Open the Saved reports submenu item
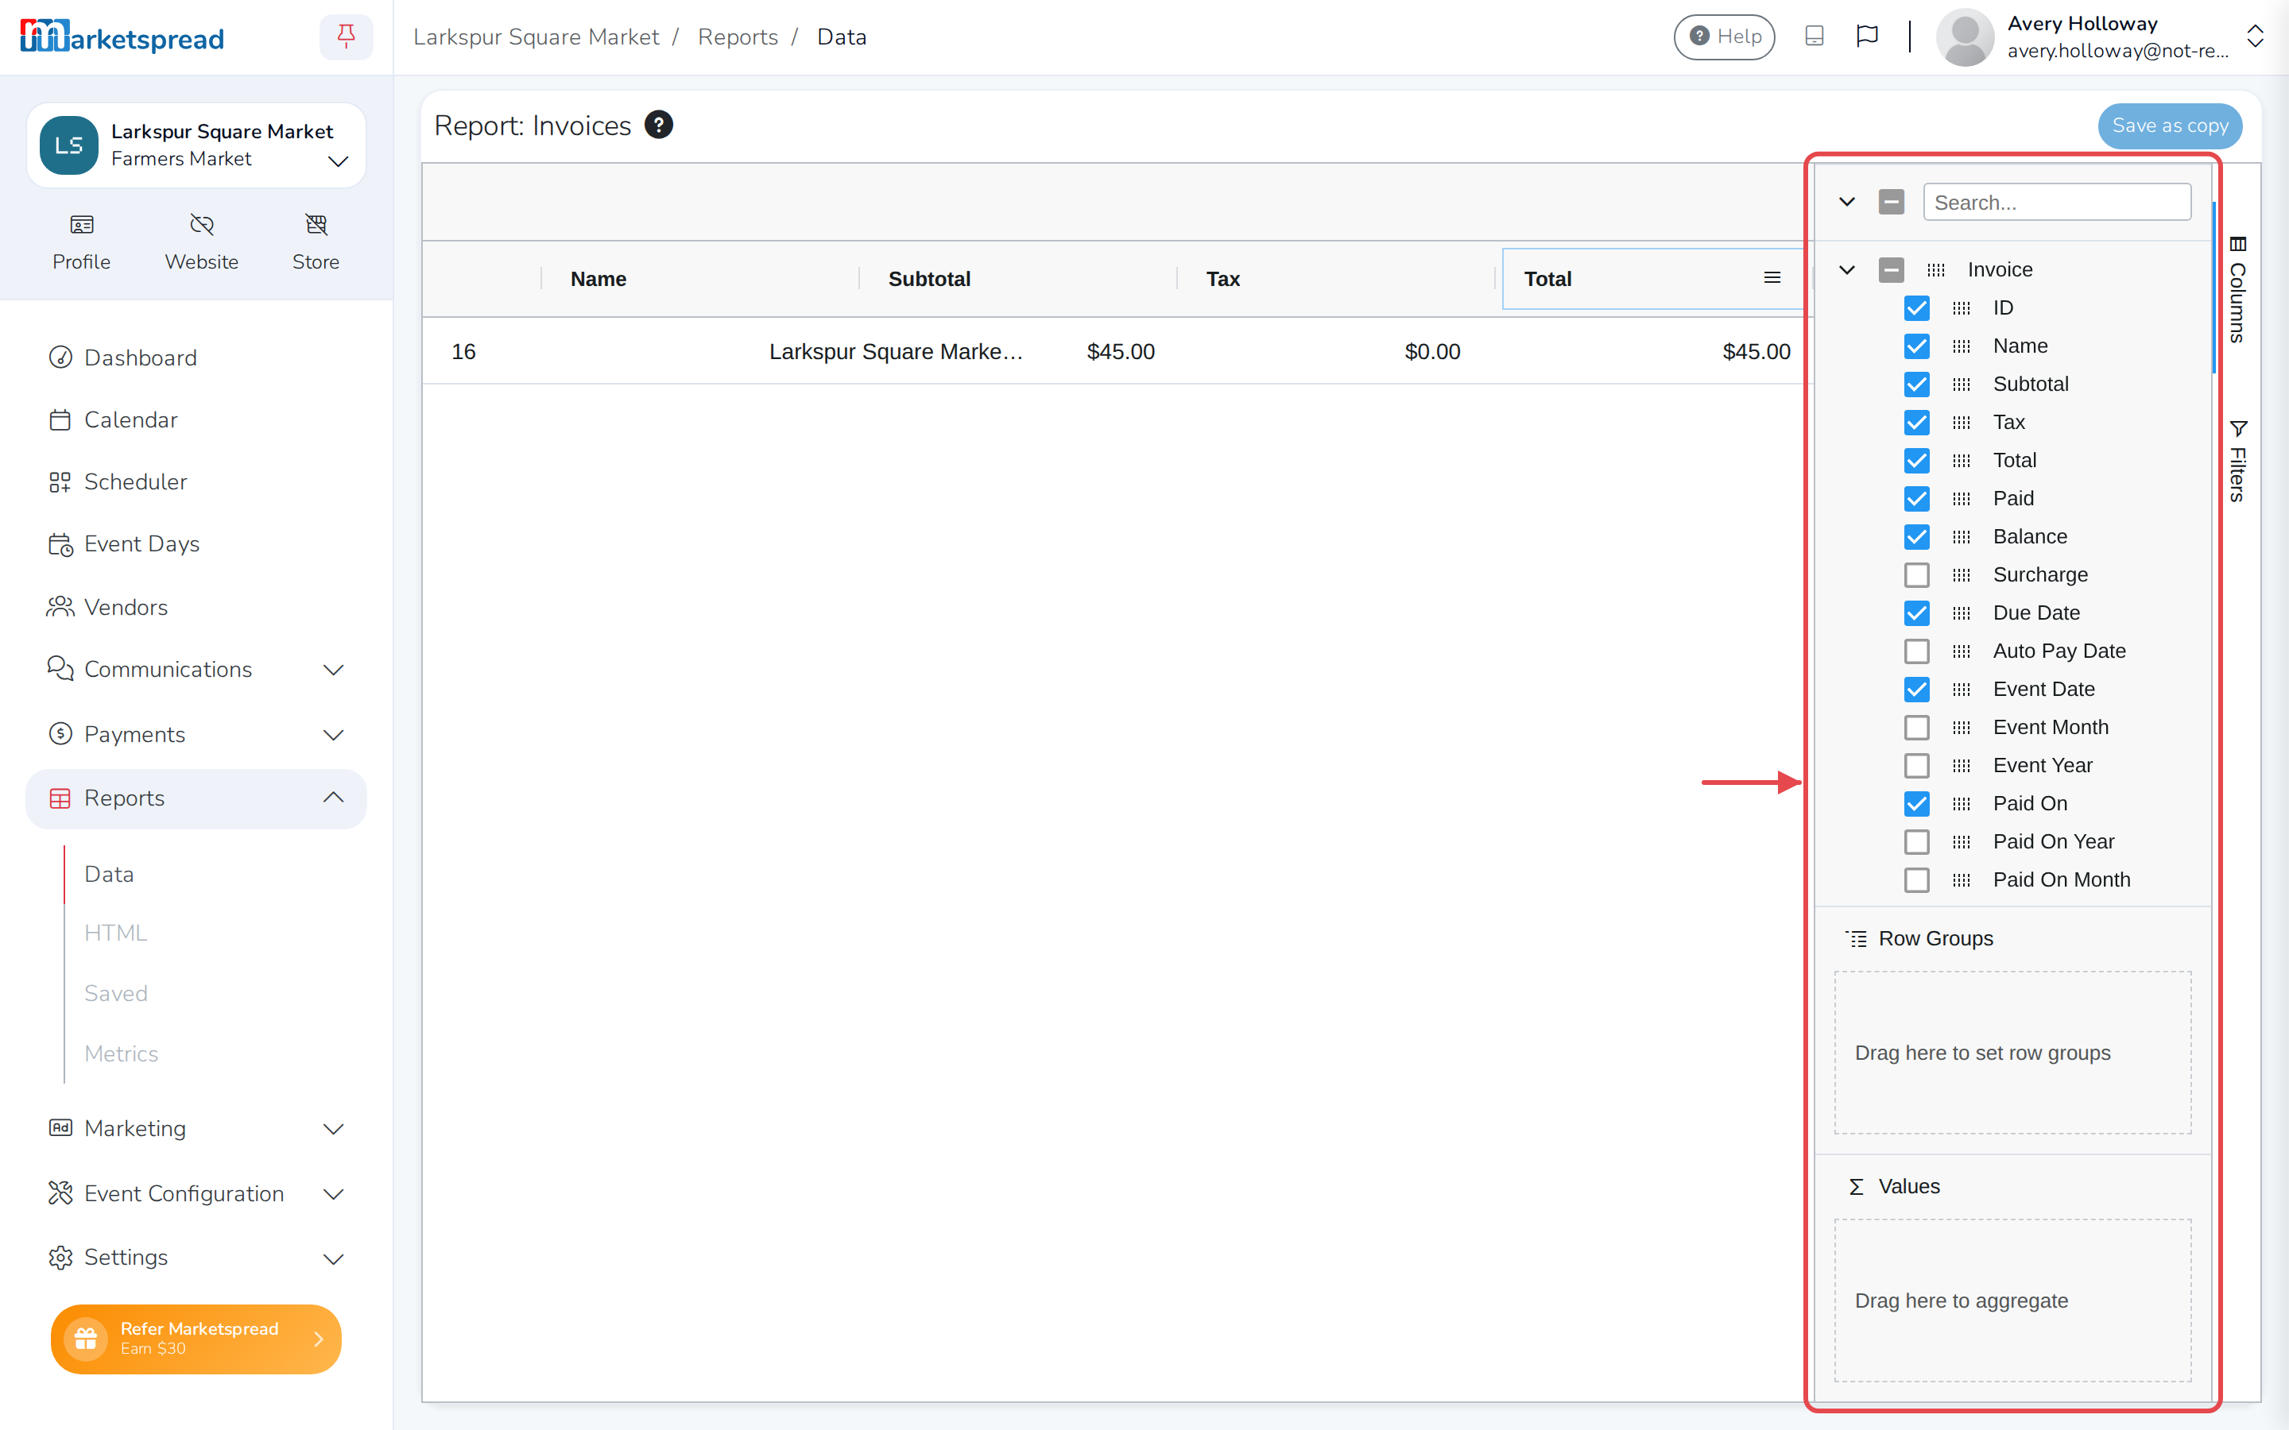The height and width of the screenshot is (1430, 2289). 115,993
